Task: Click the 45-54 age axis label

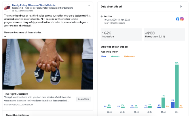Action: pos(150,112)
